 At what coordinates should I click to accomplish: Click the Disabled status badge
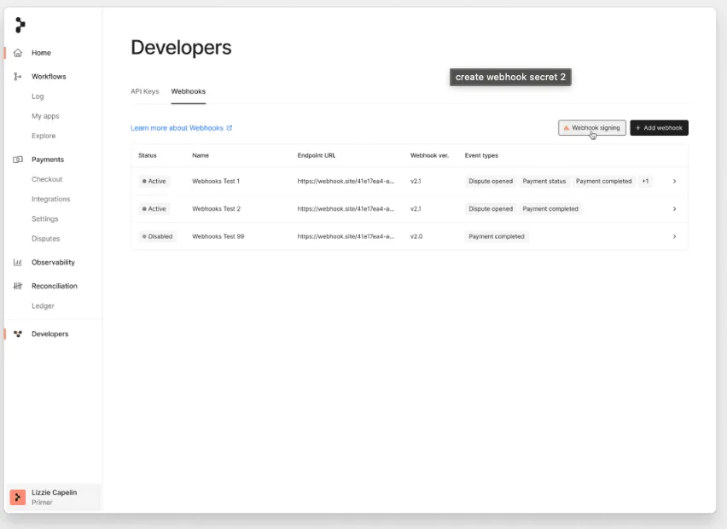(158, 236)
